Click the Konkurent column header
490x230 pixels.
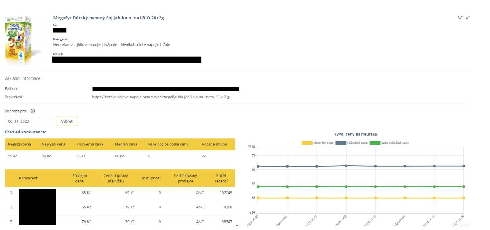(x=28, y=178)
